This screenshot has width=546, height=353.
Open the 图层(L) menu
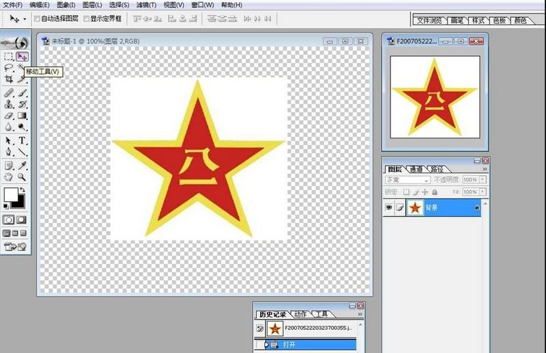(x=92, y=5)
